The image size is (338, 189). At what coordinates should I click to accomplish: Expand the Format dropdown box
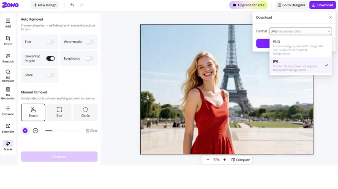click(x=300, y=31)
